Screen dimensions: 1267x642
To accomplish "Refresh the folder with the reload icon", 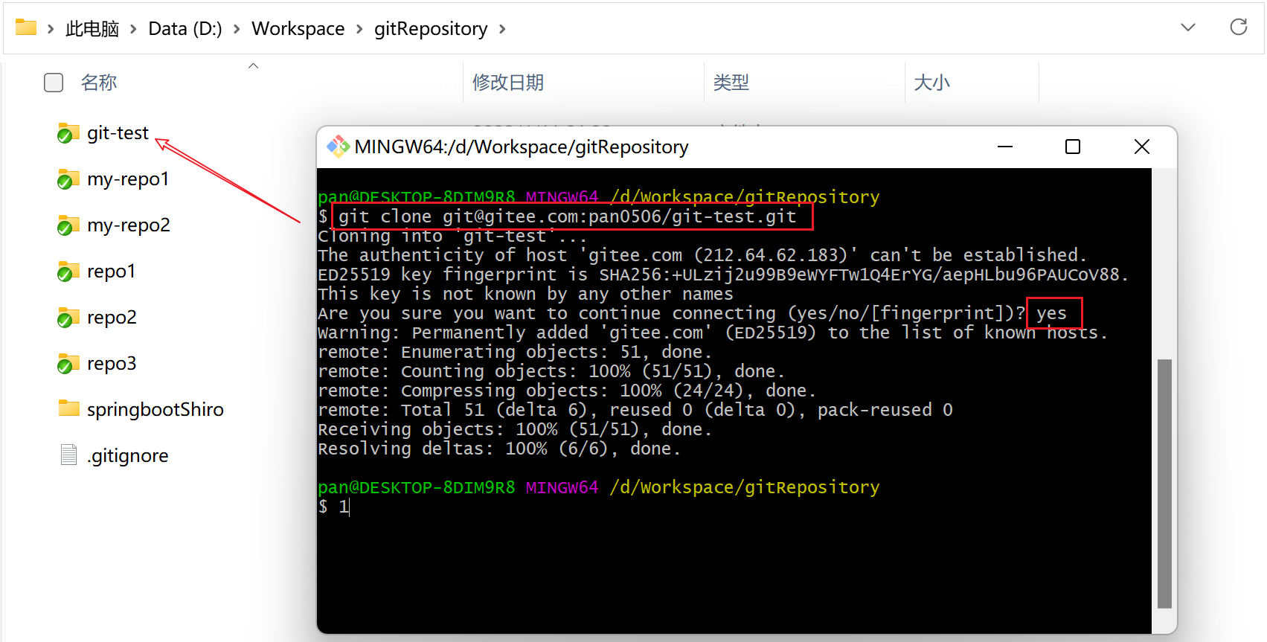I will pyautogui.click(x=1238, y=28).
